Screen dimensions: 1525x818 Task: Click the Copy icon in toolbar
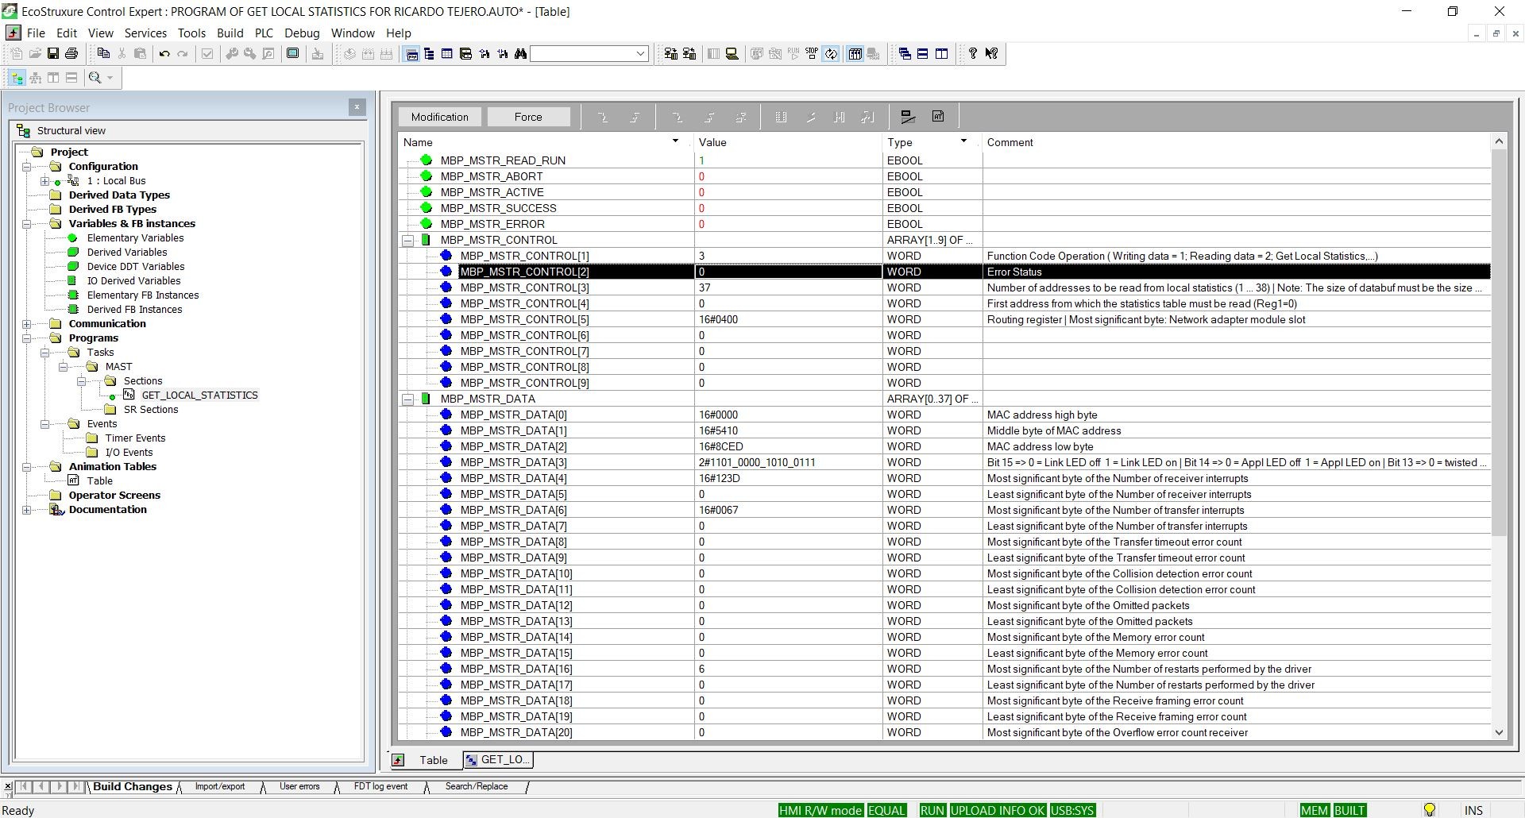103,53
